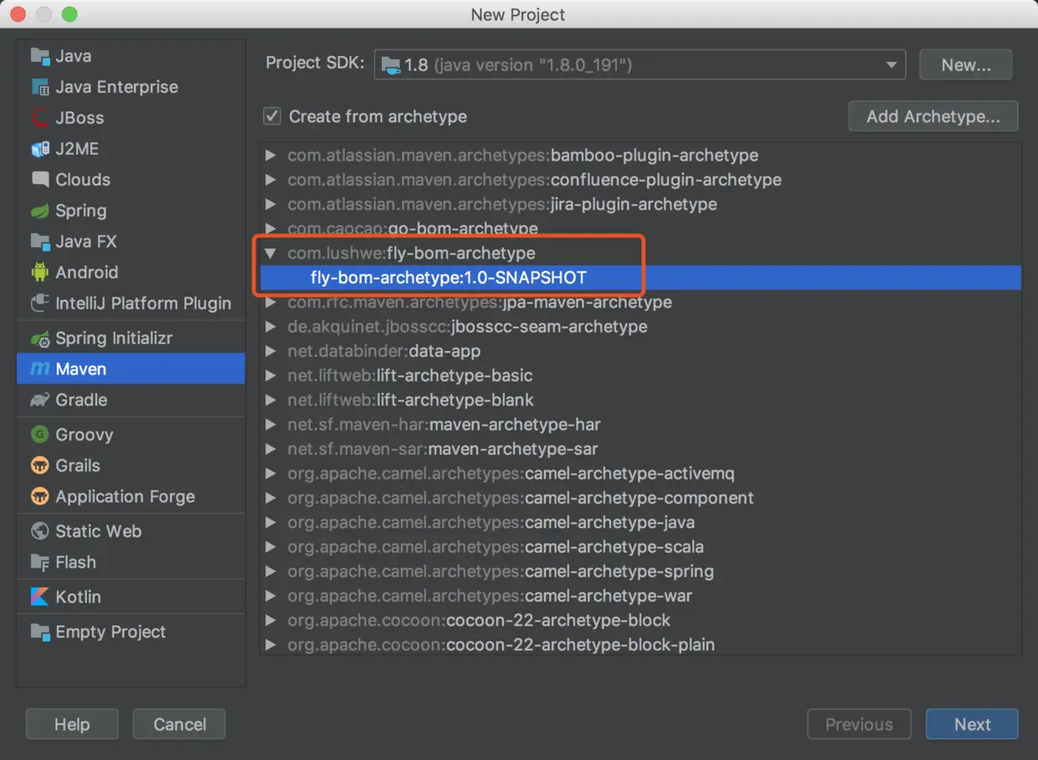Expand confluence-plugin-archetype node
This screenshot has width=1038, height=760.
[x=270, y=180]
